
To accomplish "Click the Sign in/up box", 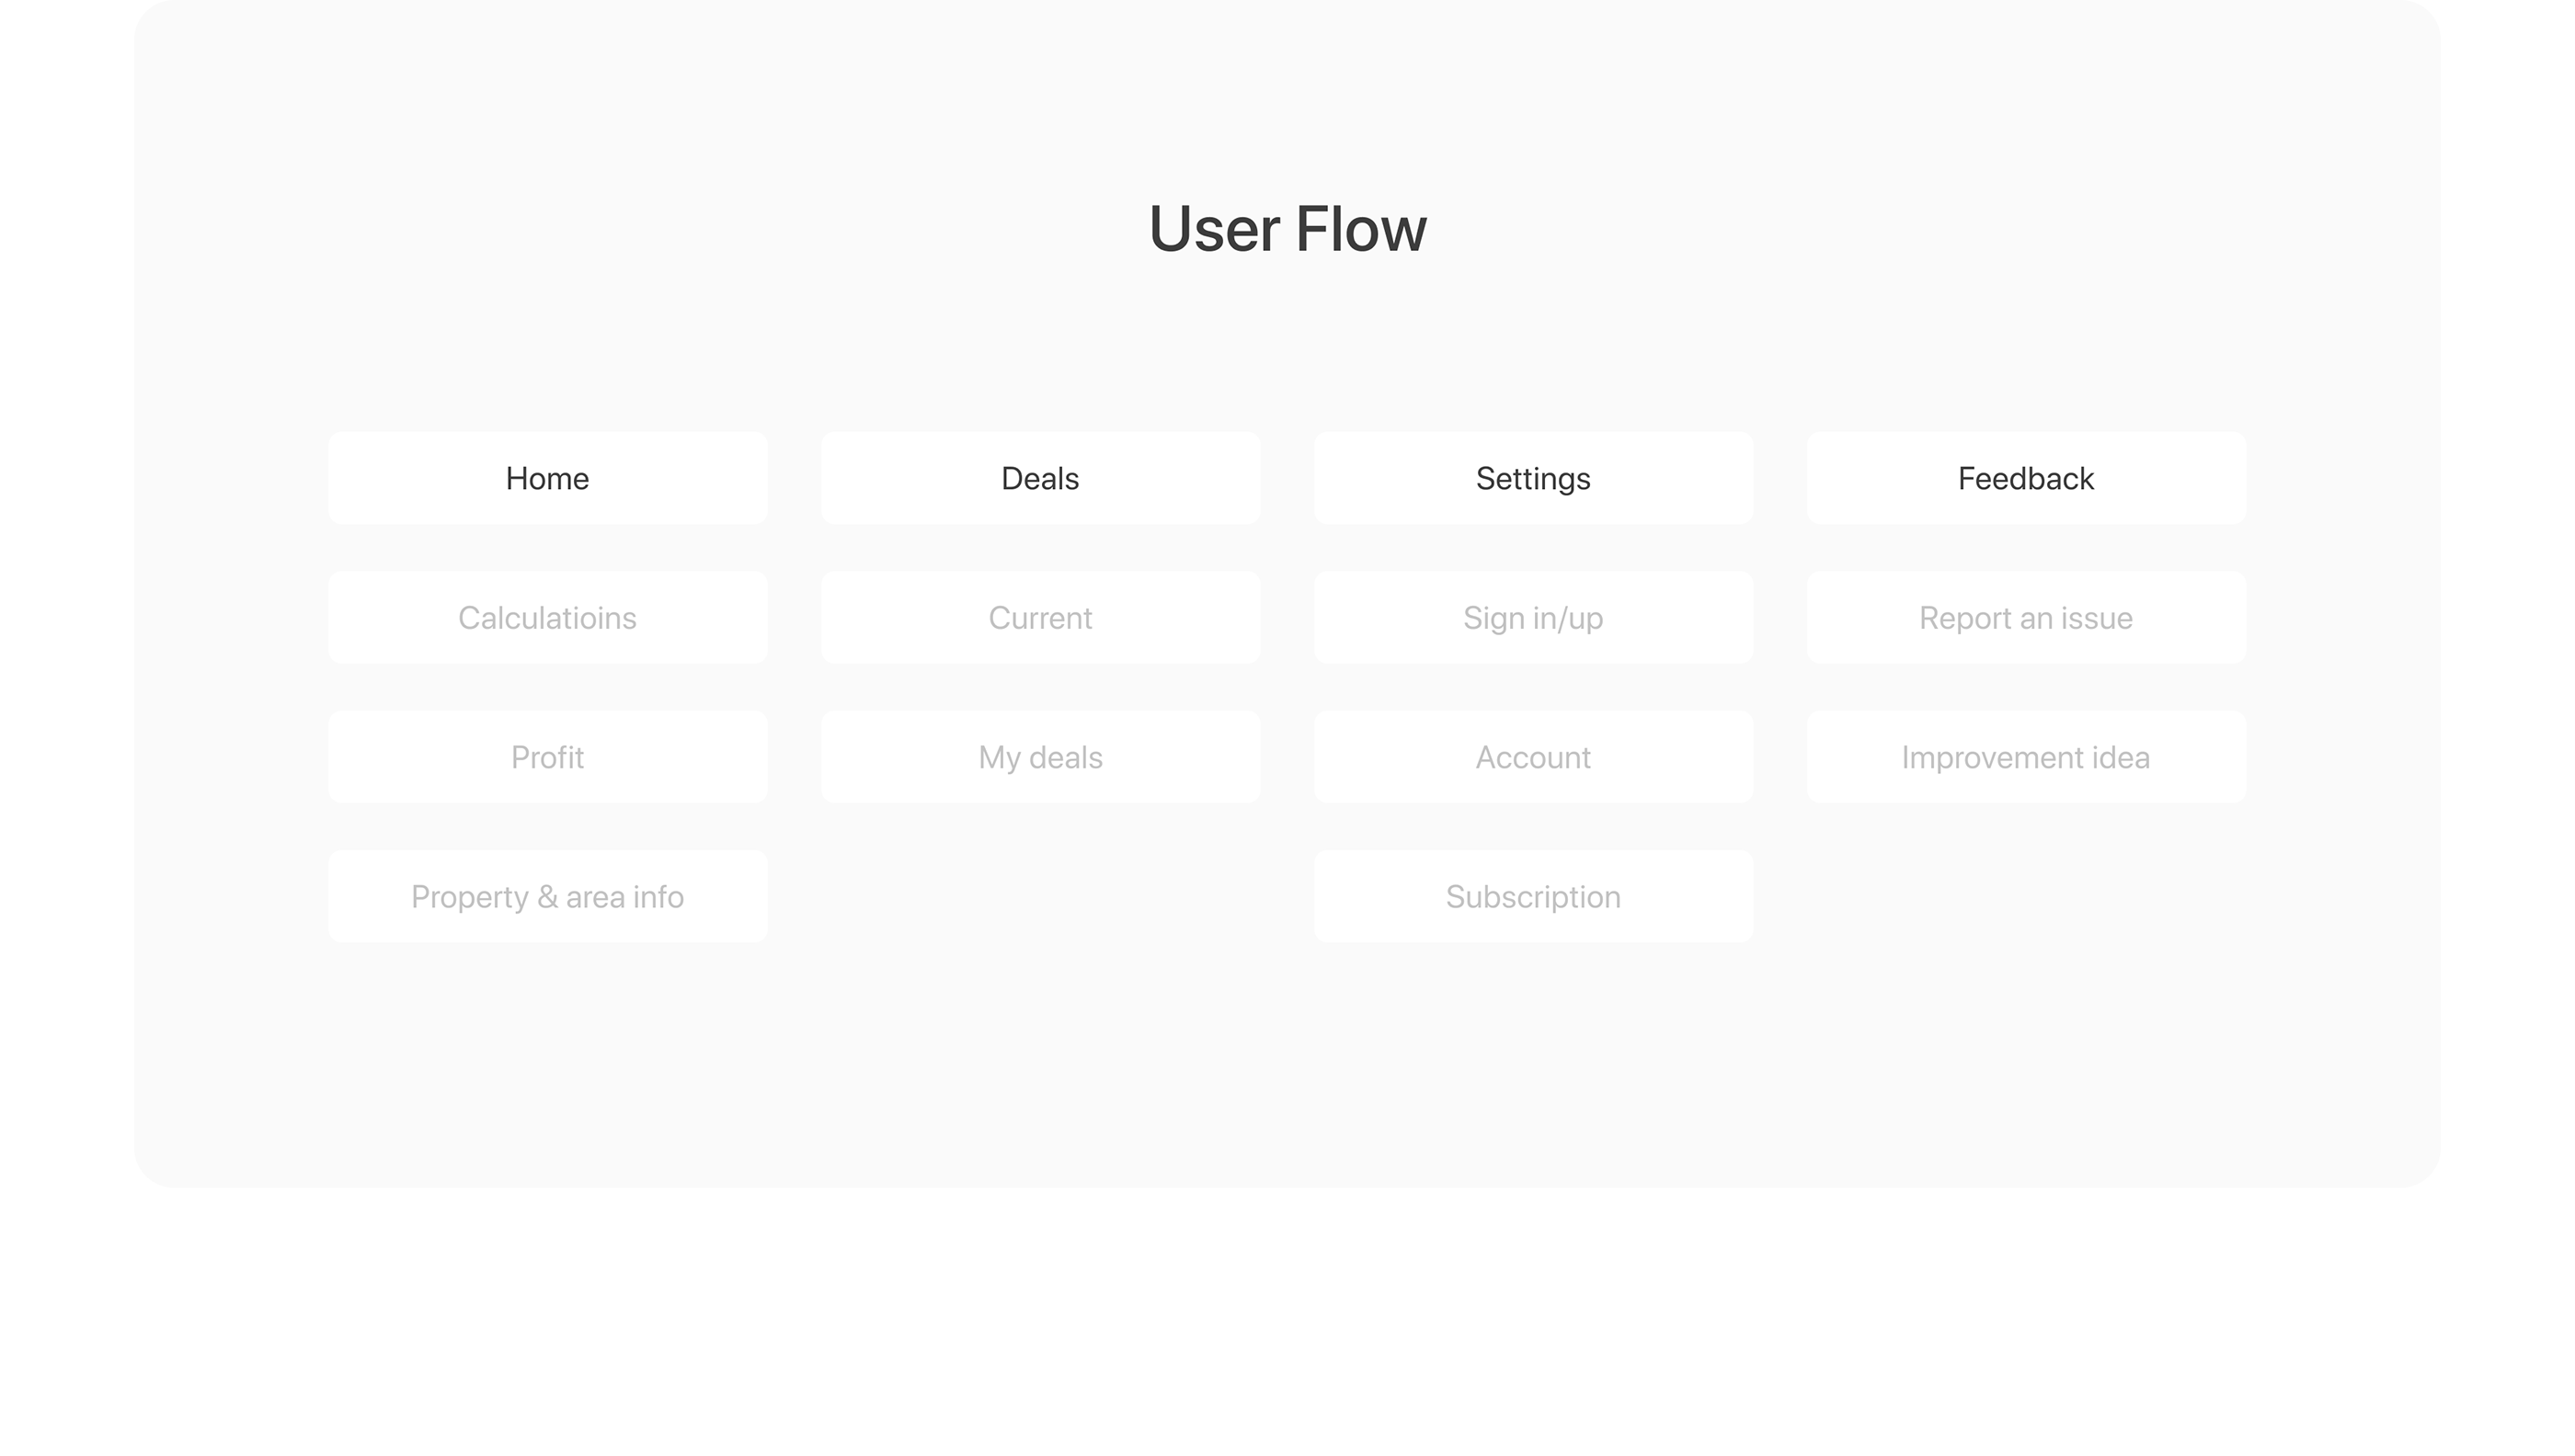I will (x=1533, y=618).
